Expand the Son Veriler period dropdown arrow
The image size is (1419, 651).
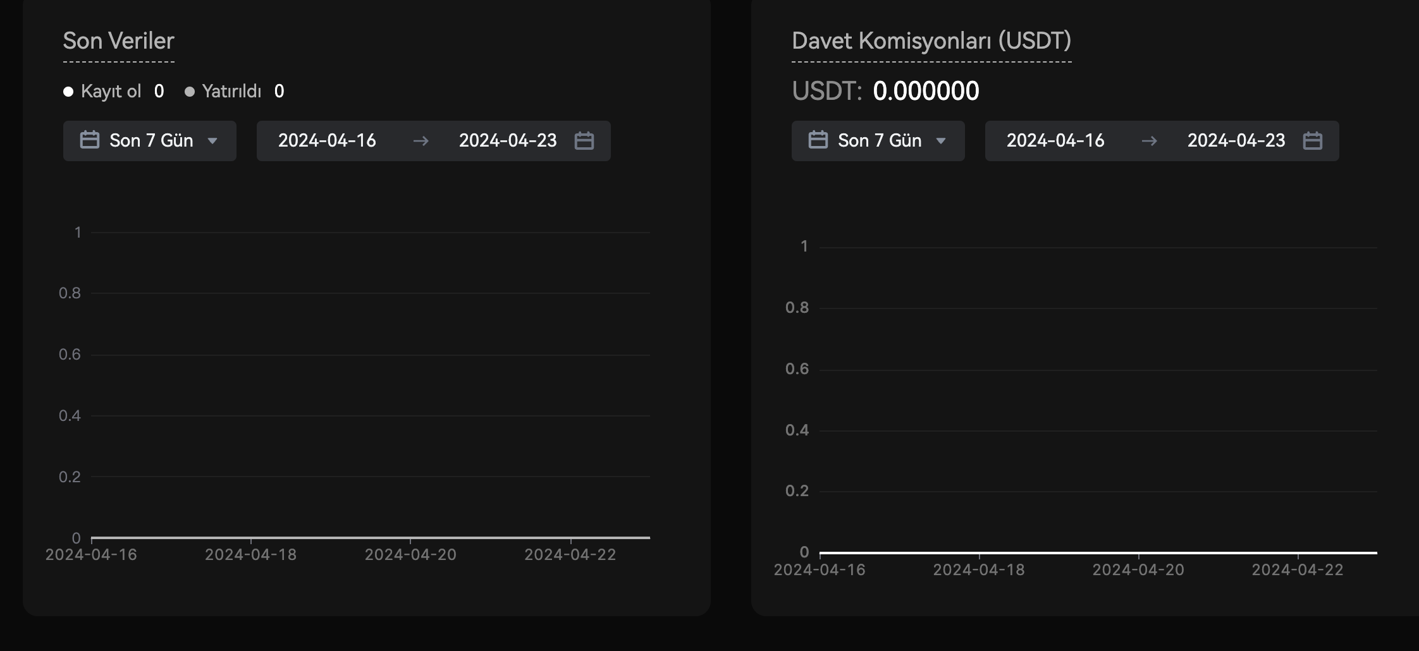click(212, 141)
